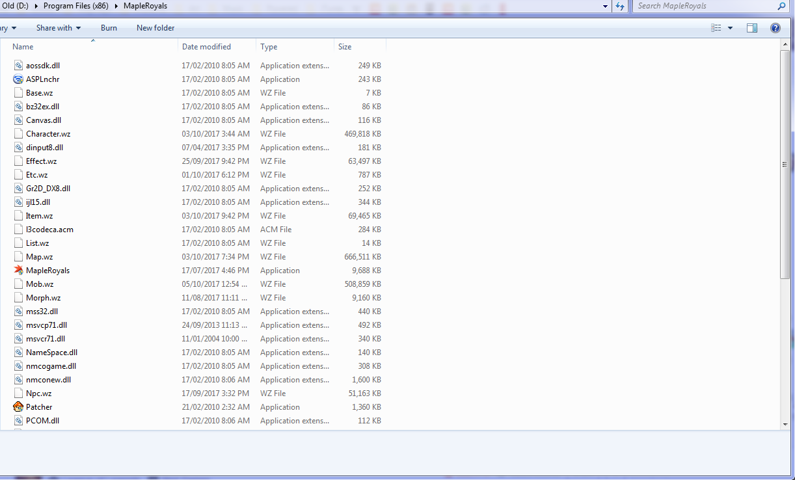Image resolution: width=795 pixels, height=480 pixels.
Task: Click the Map.wz file icon
Action: coord(18,257)
